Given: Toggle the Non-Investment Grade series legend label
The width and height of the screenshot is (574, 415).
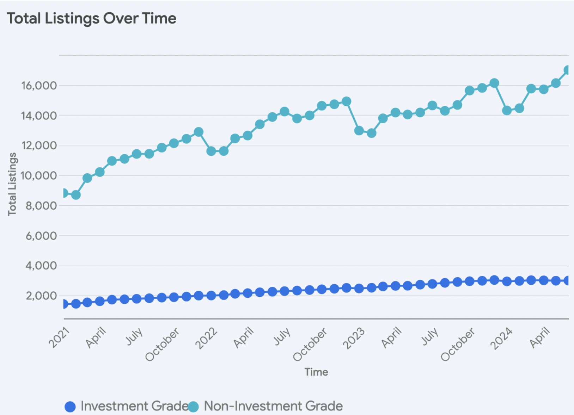Looking at the screenshot, I should (x=273, y=406).
